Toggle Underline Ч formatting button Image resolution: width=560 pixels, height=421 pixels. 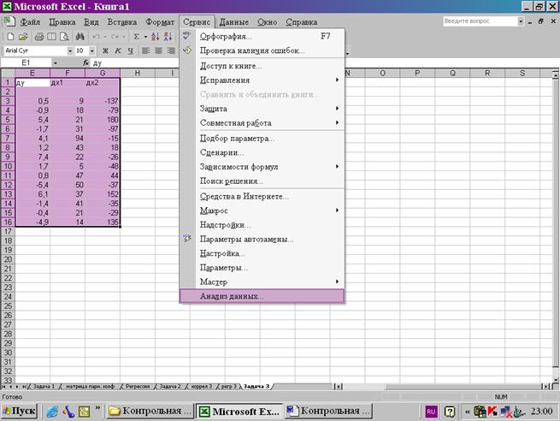pyautogui.click(x=130, y=50)
